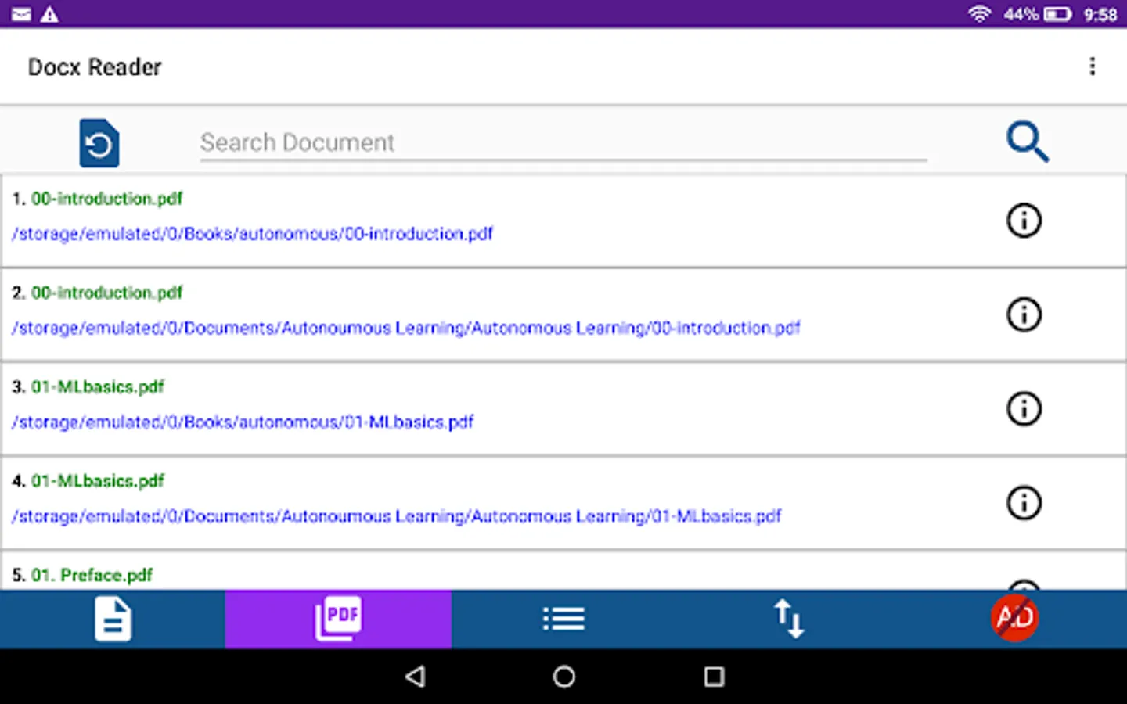
Task: Click the blue search magnifier icon
Action: click(x=1027, y=142)
